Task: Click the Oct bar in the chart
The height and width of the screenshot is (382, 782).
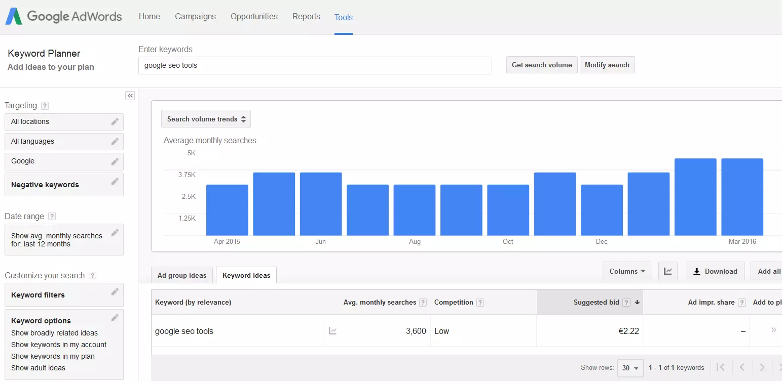Action: pyautogui.click(x=508, y=210)
